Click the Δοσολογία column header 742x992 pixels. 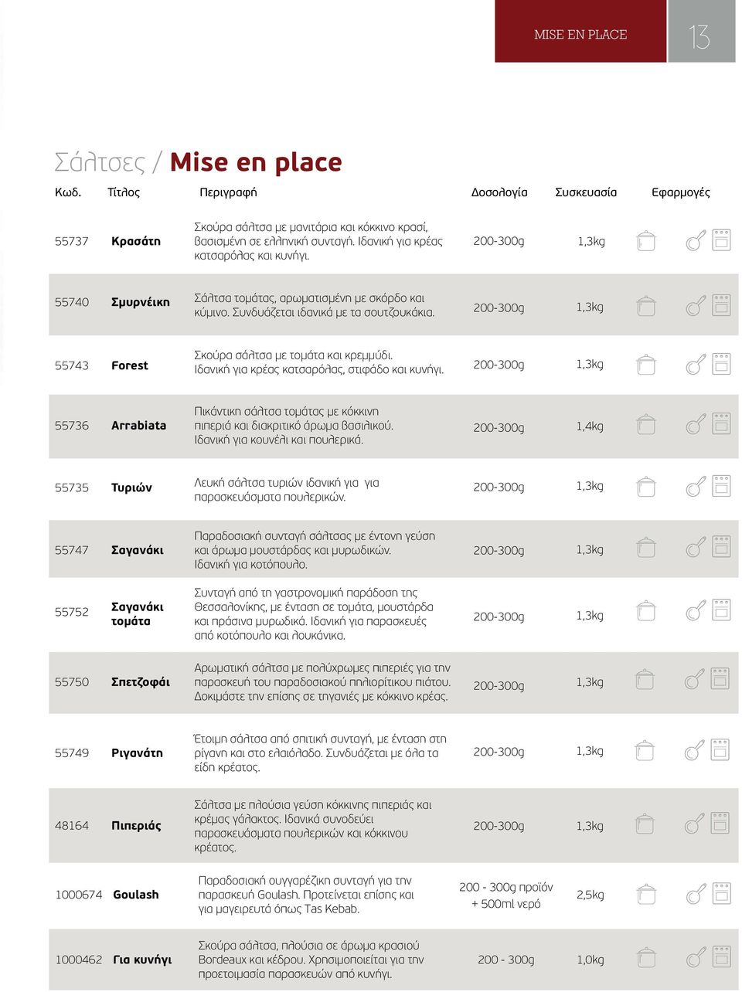coord(499,192)
